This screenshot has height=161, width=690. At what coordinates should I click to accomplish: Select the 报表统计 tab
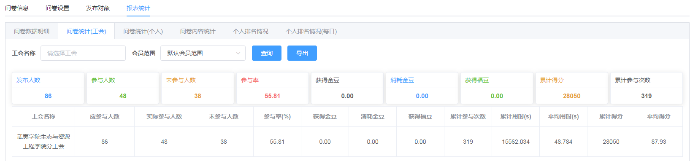(138, 8)
